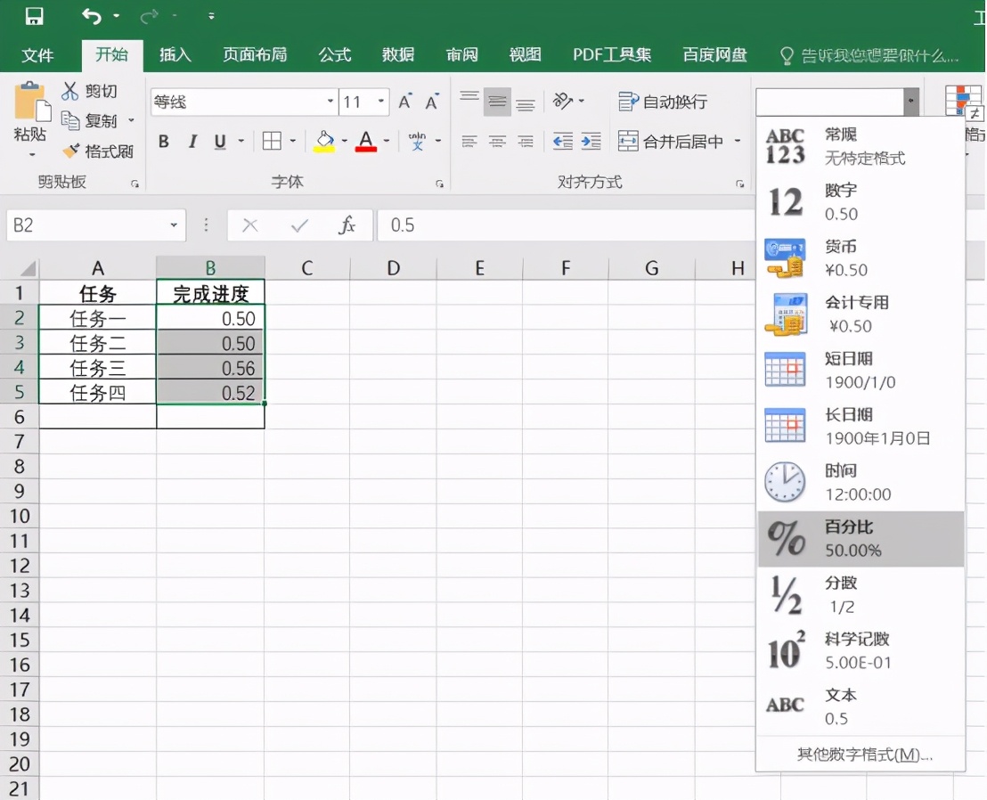987x800 pixels.
Task: Undo the last action
Action: (x=92, y=16)
